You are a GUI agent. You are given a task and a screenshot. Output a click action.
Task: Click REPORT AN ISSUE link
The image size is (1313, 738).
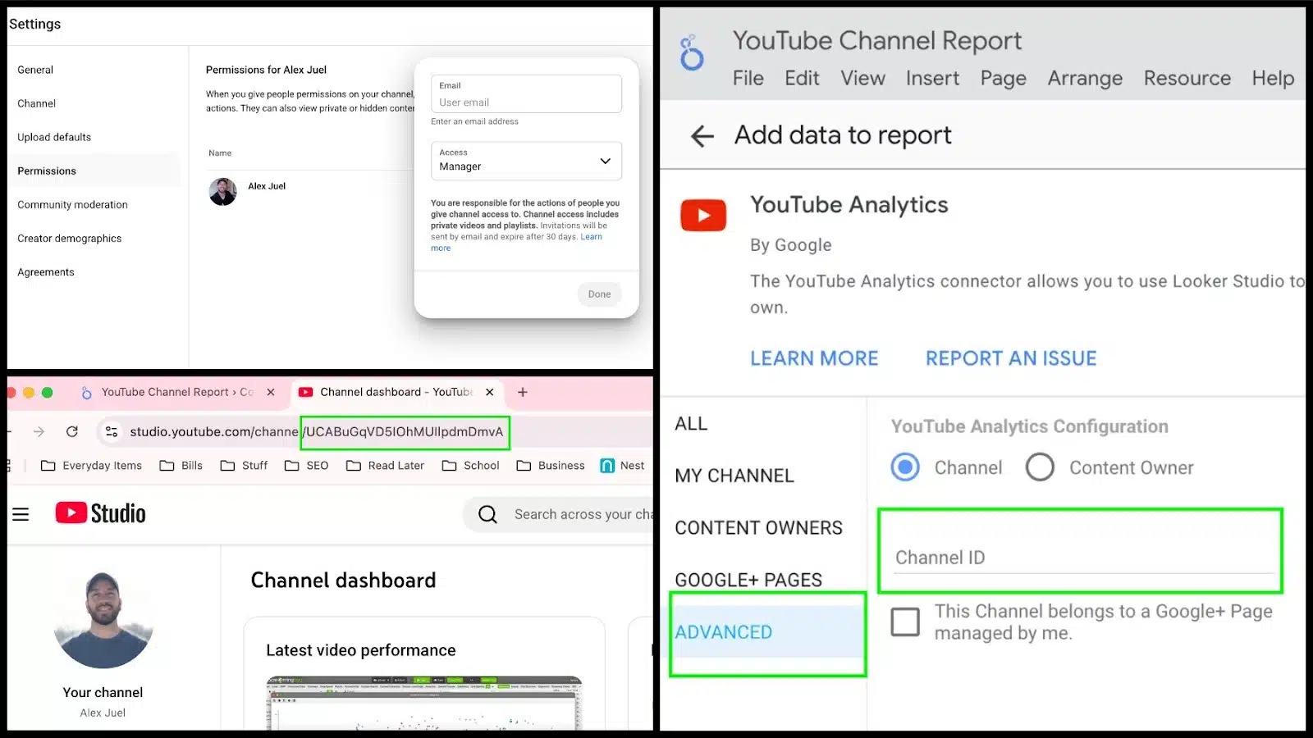pos(1011,358)
